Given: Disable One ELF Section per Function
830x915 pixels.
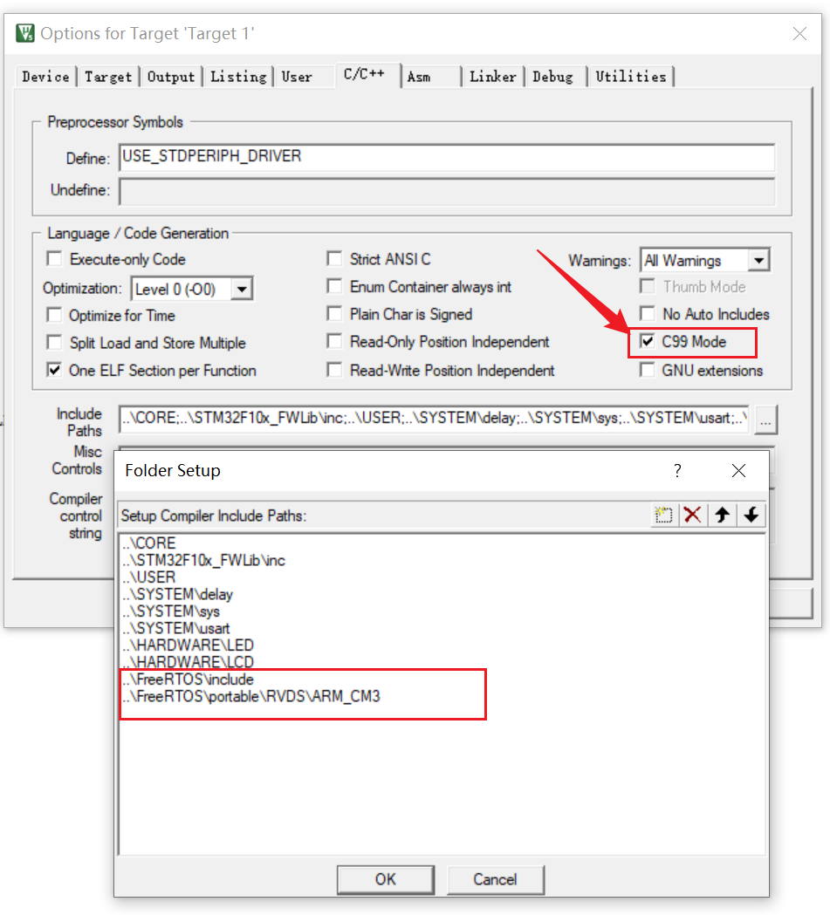Looking at the screenshot, I should point(55,371).
